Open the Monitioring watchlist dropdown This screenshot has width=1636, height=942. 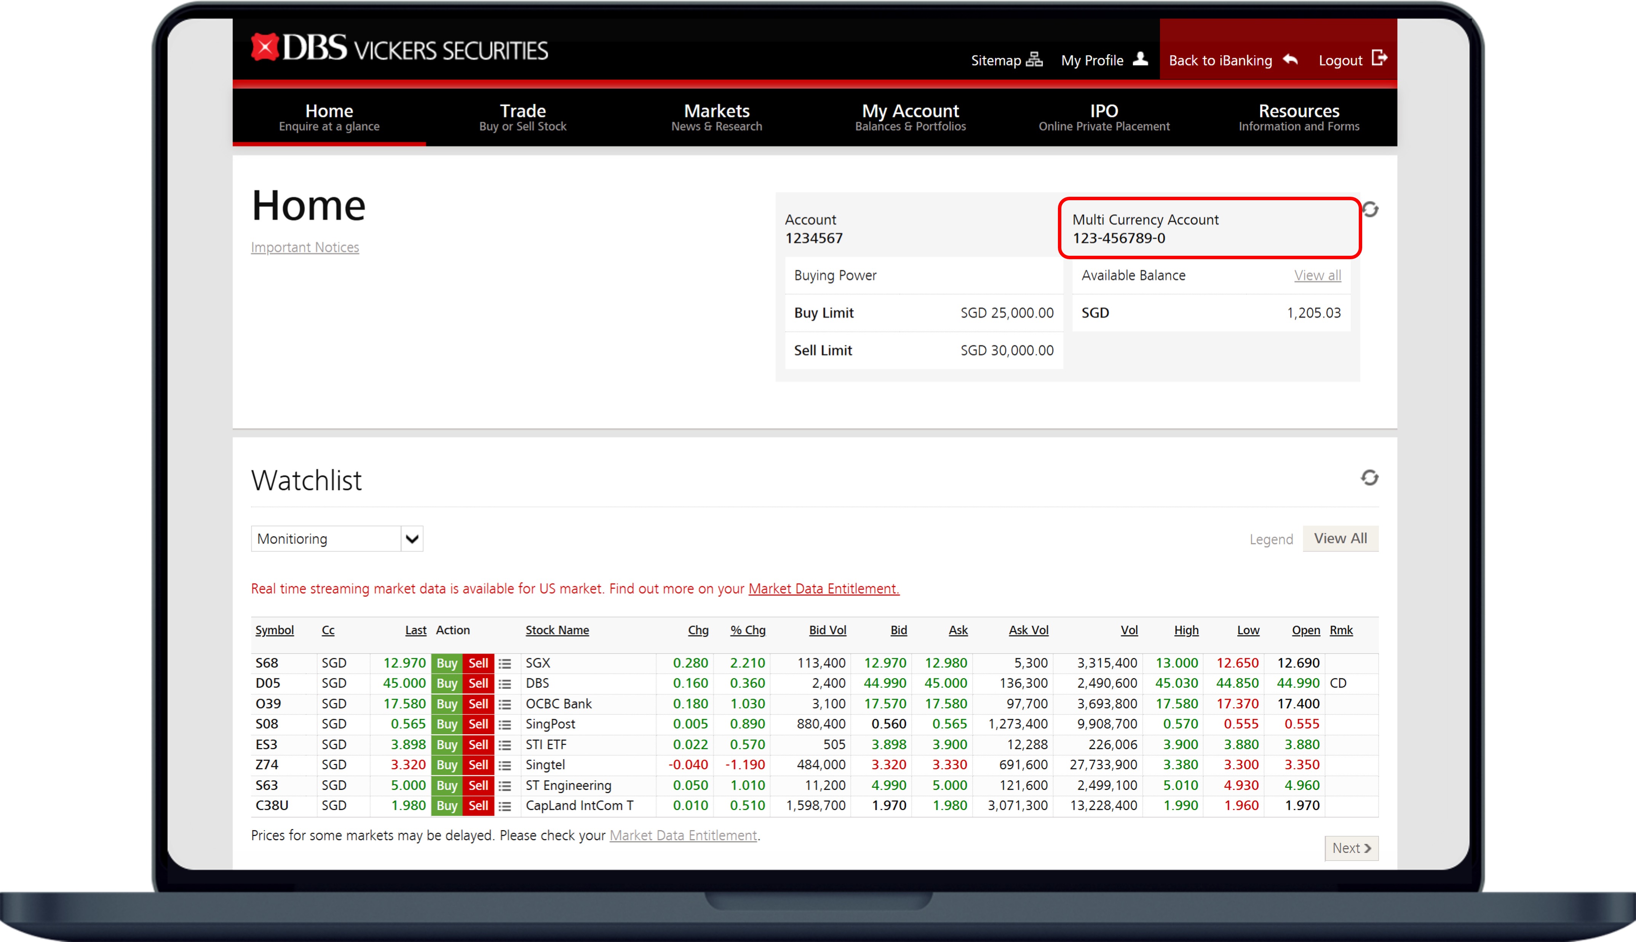(x=337, y=538)
